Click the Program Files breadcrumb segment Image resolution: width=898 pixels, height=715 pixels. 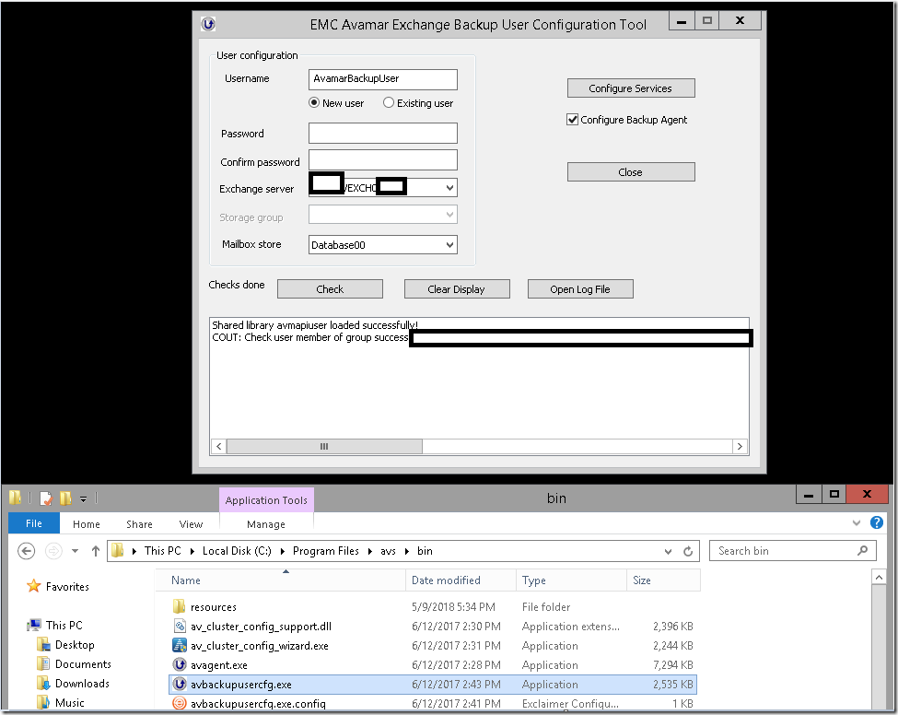[326, 551]
